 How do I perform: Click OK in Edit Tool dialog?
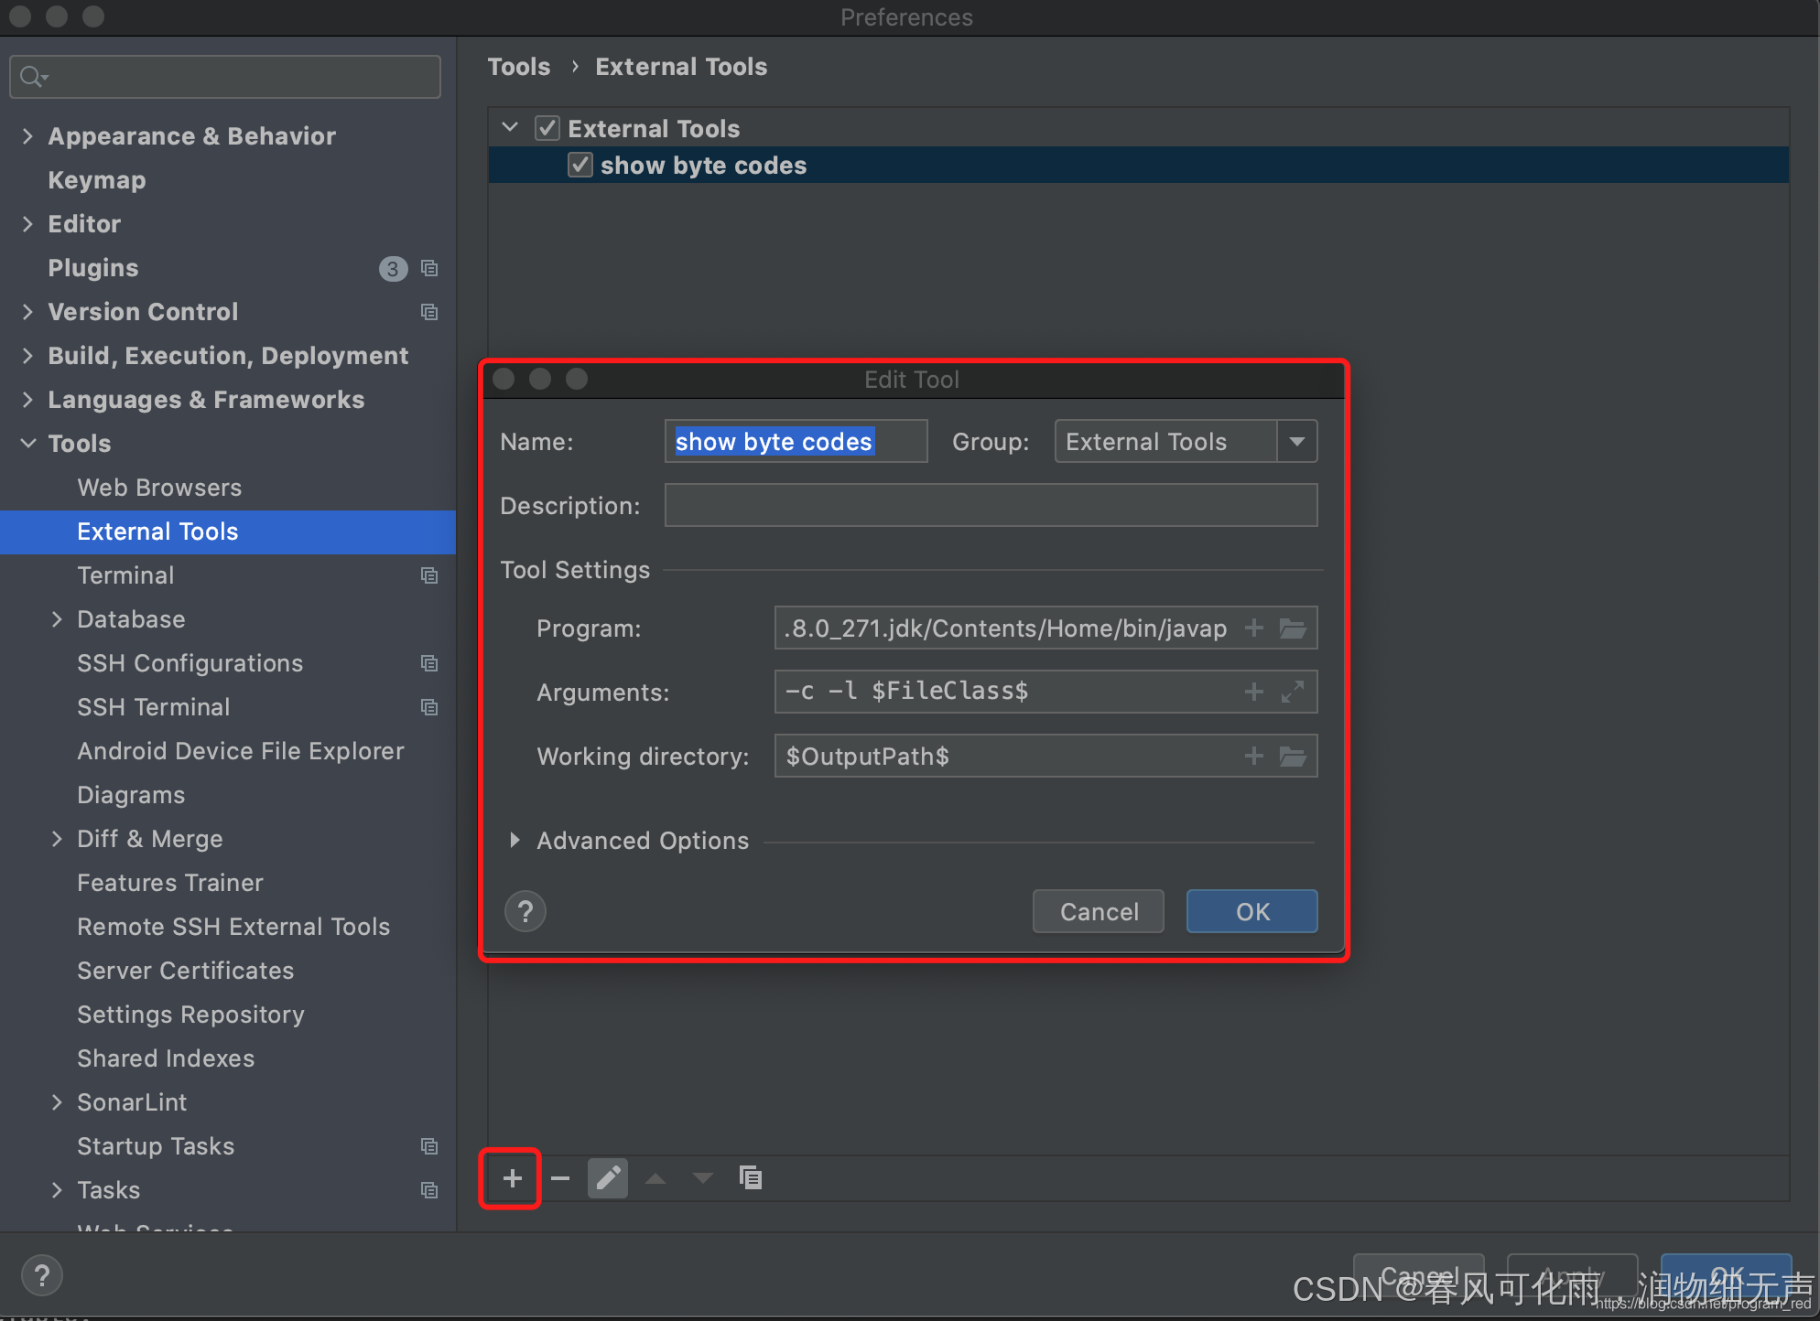pos(1251,912)
